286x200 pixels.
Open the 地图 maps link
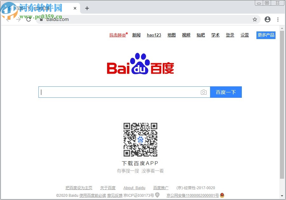coord(172,35)
